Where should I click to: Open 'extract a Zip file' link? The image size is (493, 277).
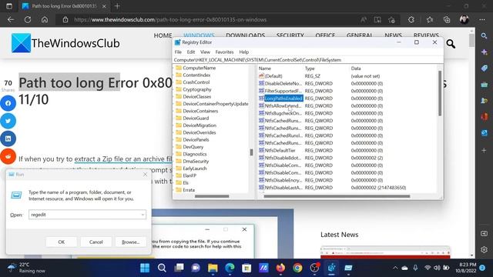pos(123,159)
